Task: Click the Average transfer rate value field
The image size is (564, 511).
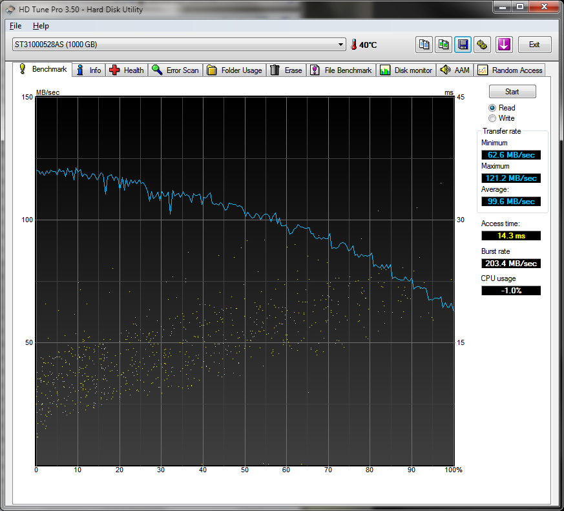Action: 511,202
